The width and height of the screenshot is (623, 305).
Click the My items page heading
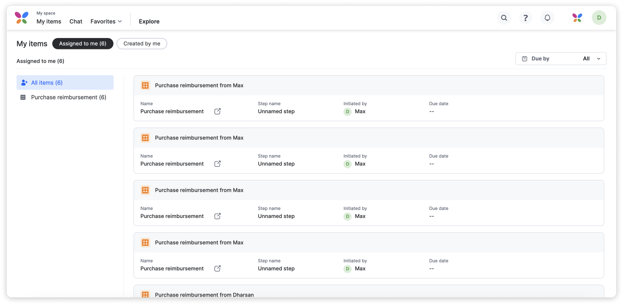click(32, 44)
